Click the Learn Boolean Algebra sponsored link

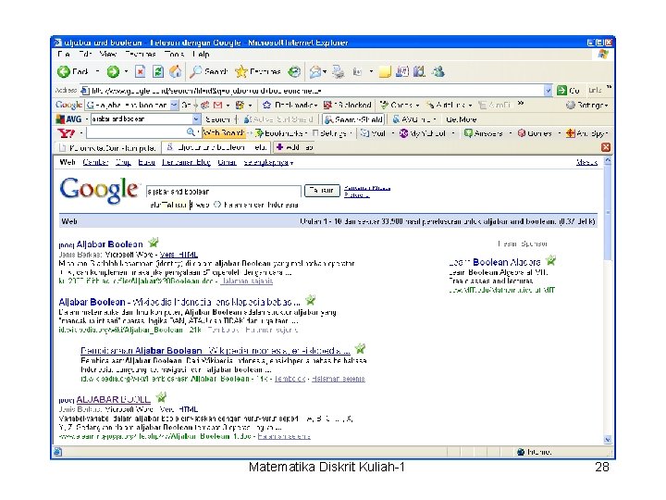pos(495,262)
